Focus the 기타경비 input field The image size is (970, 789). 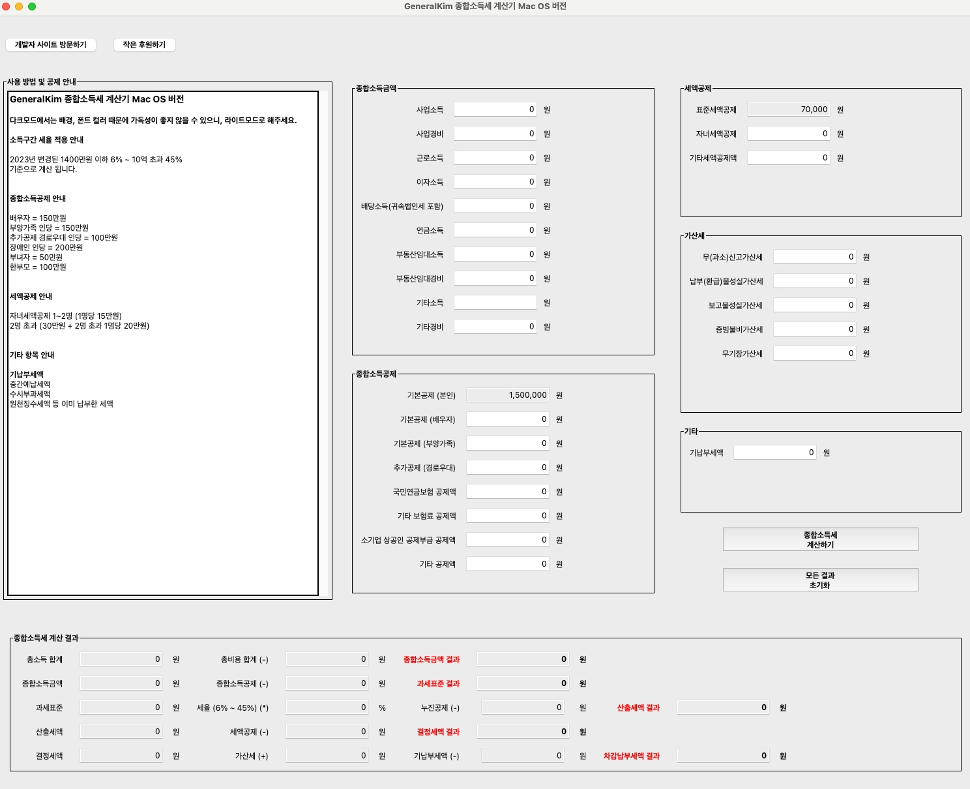pos(495,327)
